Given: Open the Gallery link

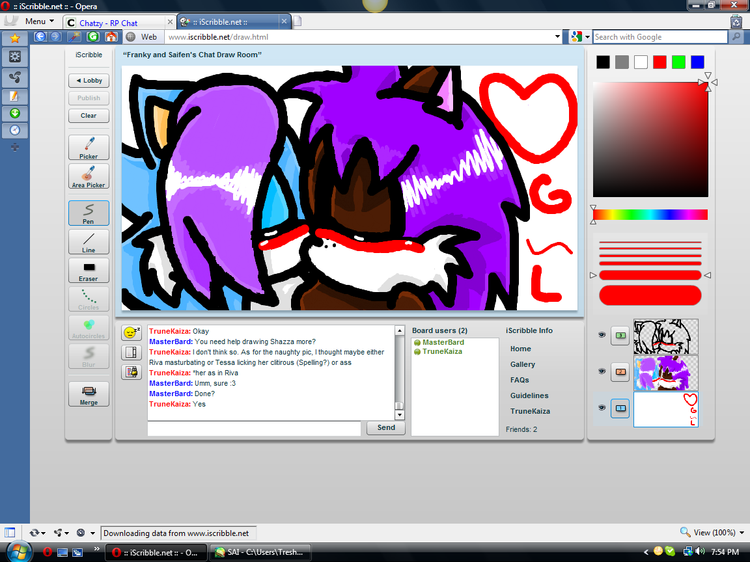Looking at the screenshot, I should pyautogui.click(x=522, y=364).
